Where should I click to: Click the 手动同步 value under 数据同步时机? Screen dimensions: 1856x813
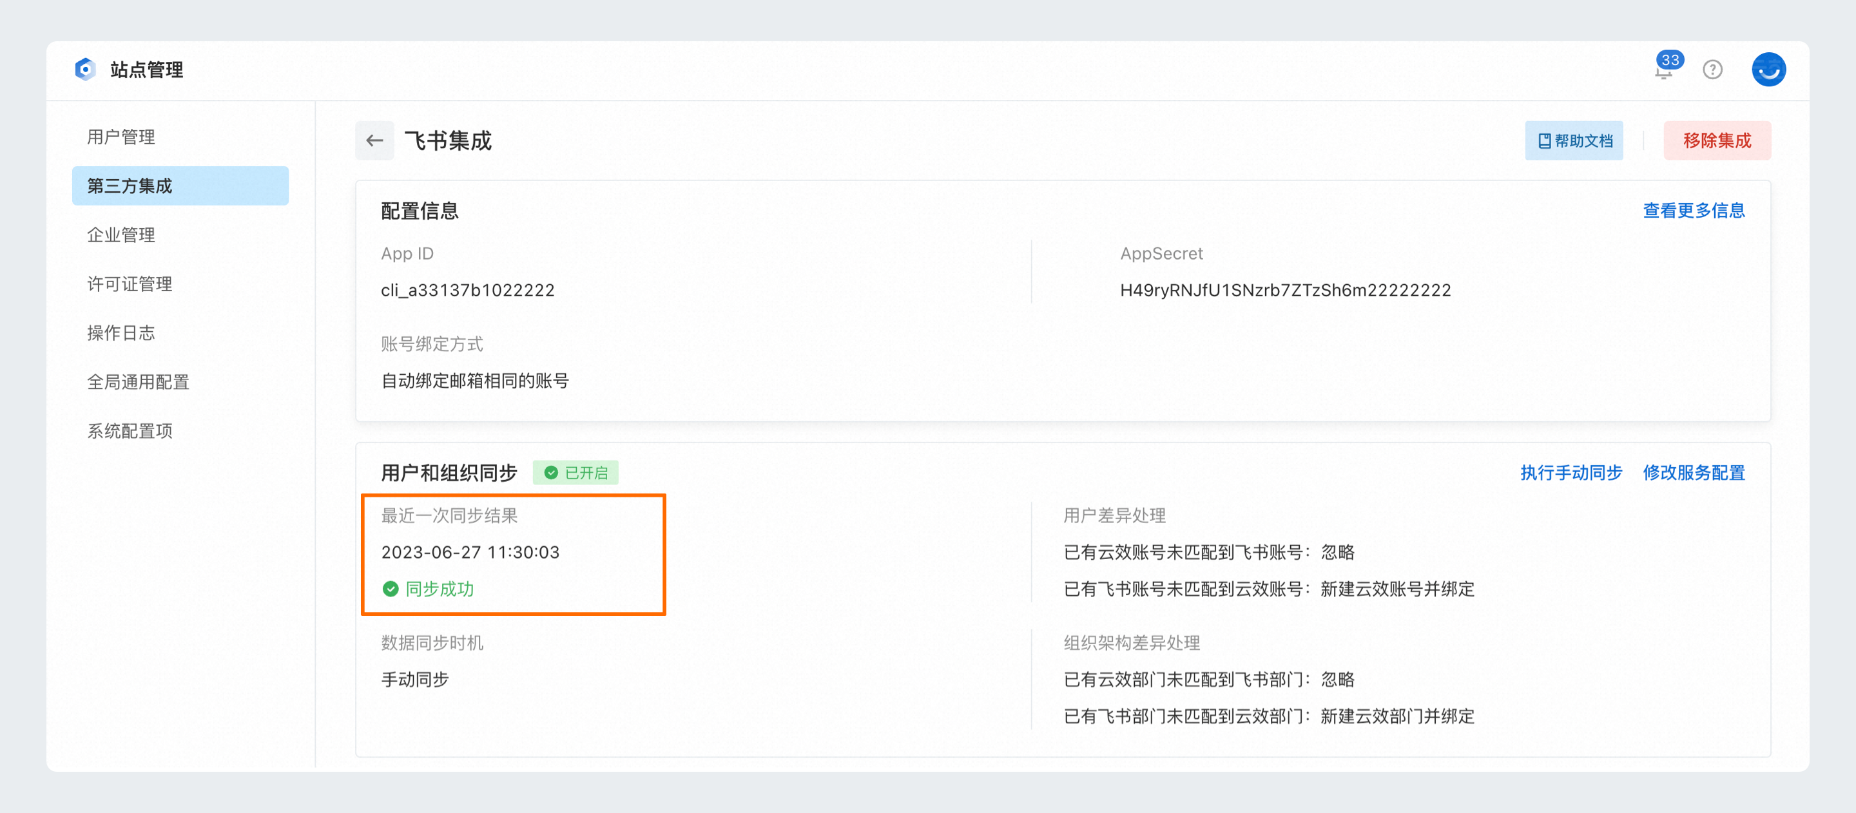click(415, 680)
